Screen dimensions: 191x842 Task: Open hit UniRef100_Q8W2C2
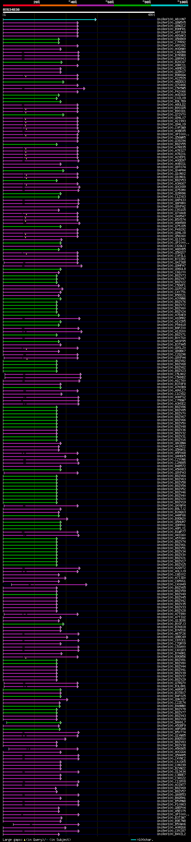[x=171, y=26]
